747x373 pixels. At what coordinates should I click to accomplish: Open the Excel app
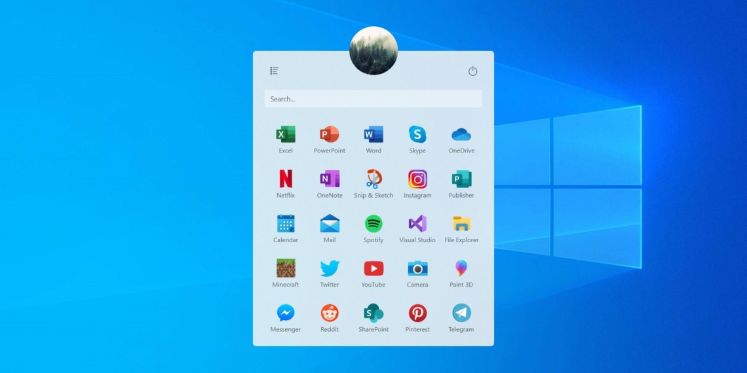[286, 135]
